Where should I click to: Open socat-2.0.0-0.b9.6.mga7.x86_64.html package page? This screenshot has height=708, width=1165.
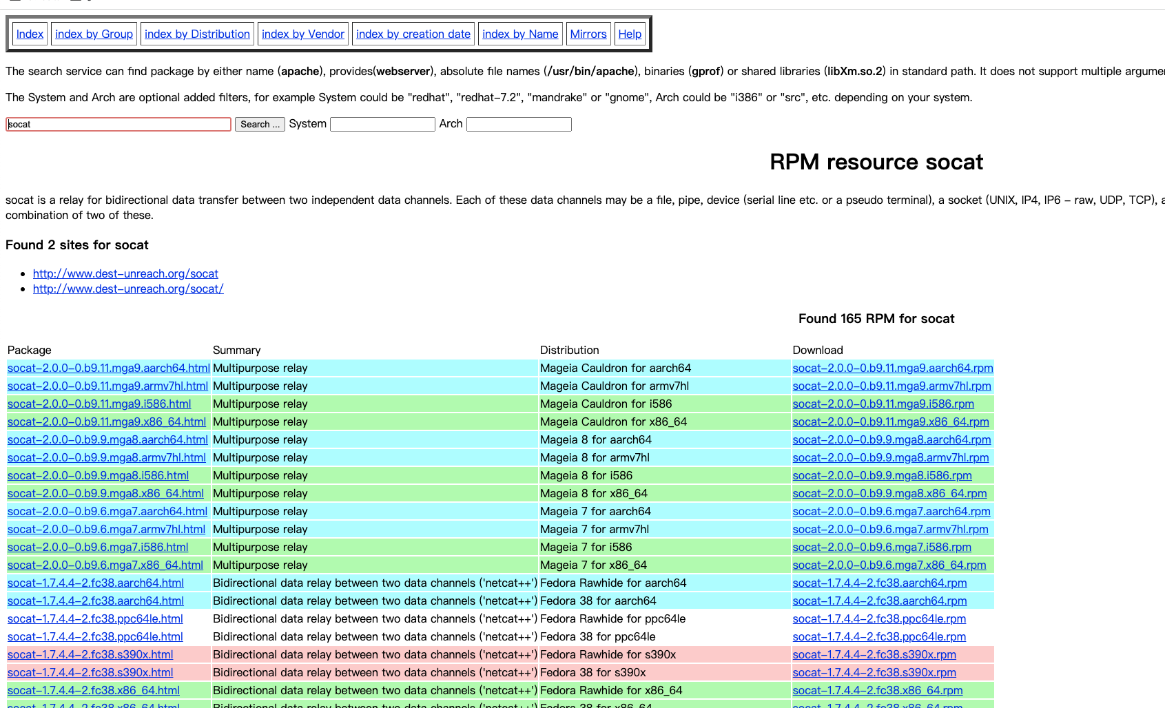pos(105,565)
